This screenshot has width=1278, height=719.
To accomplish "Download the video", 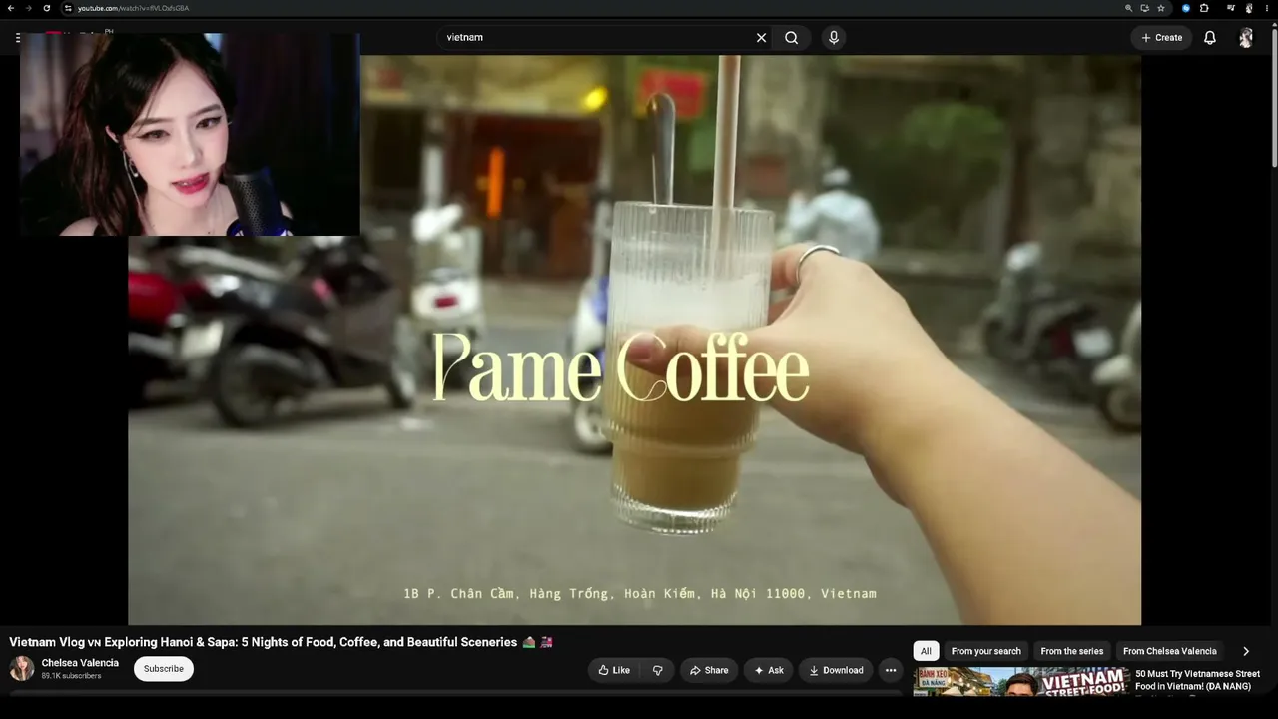I will [x=836, y=670].
